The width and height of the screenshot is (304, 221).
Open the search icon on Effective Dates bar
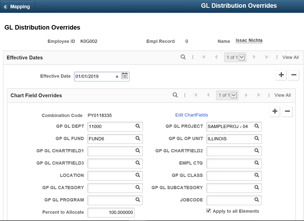click(x=183, y=57)
